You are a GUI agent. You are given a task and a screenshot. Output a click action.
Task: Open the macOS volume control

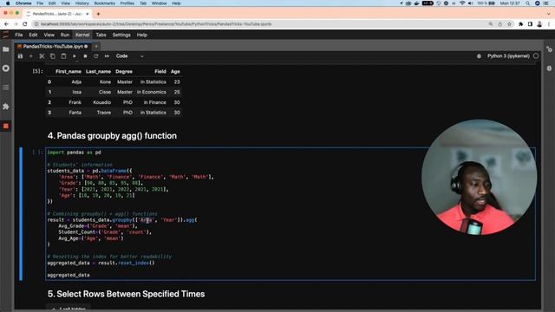coord(470,3)
